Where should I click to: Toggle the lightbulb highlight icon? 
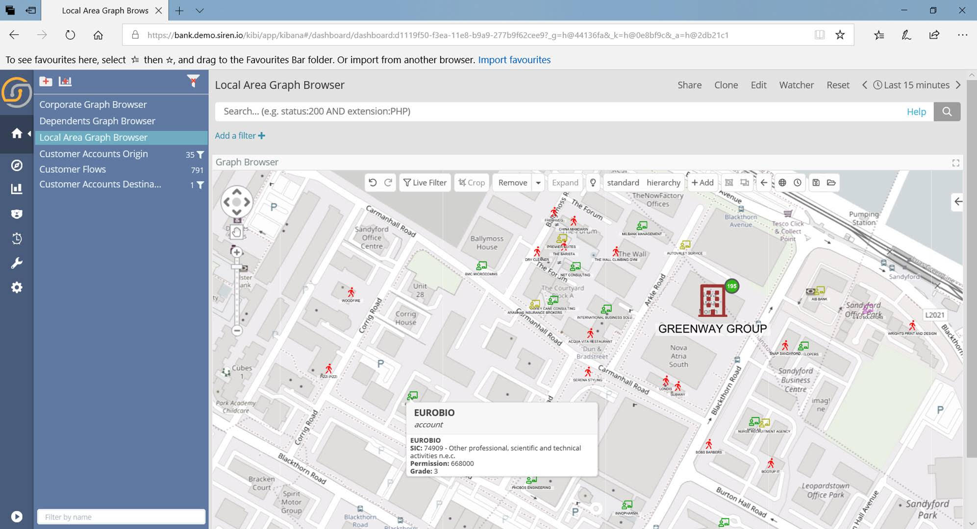593,183
